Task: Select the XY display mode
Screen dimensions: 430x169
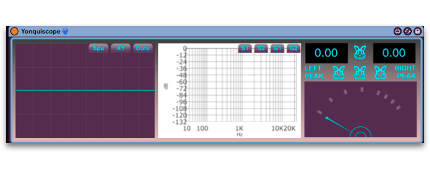Action: click(x=121, y=48)
